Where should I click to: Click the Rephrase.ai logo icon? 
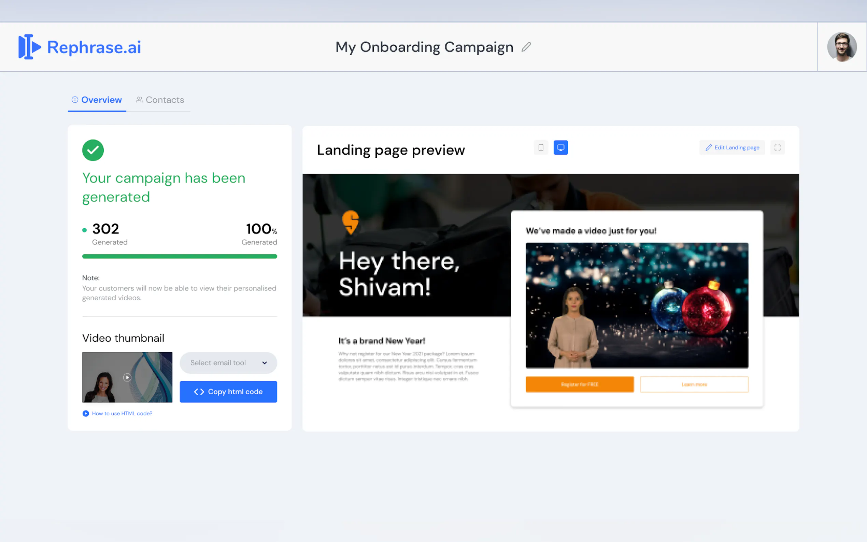pyautogui.click(x=29, y=47)
